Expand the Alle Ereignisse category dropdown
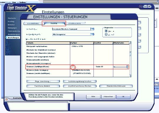The width and height of the screenshot is (159, 113). 92,34
